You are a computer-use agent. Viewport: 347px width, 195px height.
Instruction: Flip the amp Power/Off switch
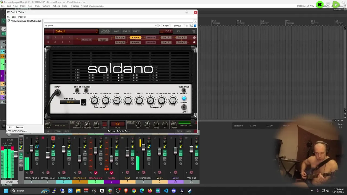point(184,107)
